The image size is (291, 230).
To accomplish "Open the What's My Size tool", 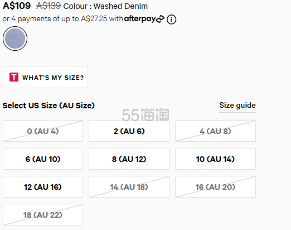I will 45,77.
